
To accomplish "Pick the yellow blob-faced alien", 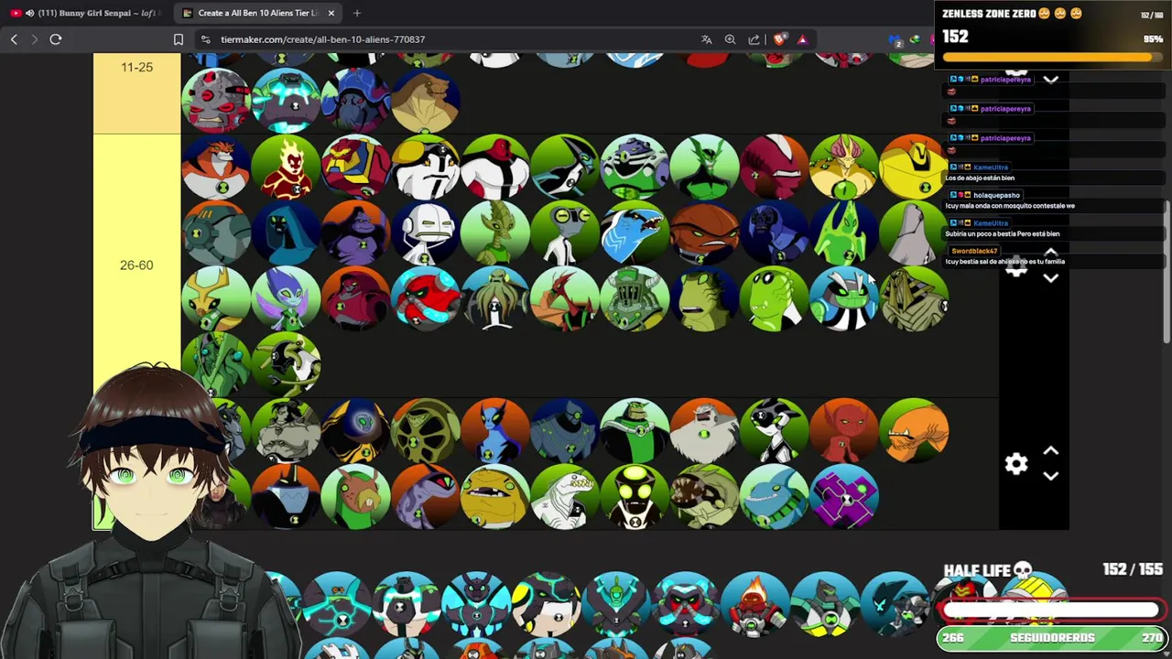I will tap(495, 496).
